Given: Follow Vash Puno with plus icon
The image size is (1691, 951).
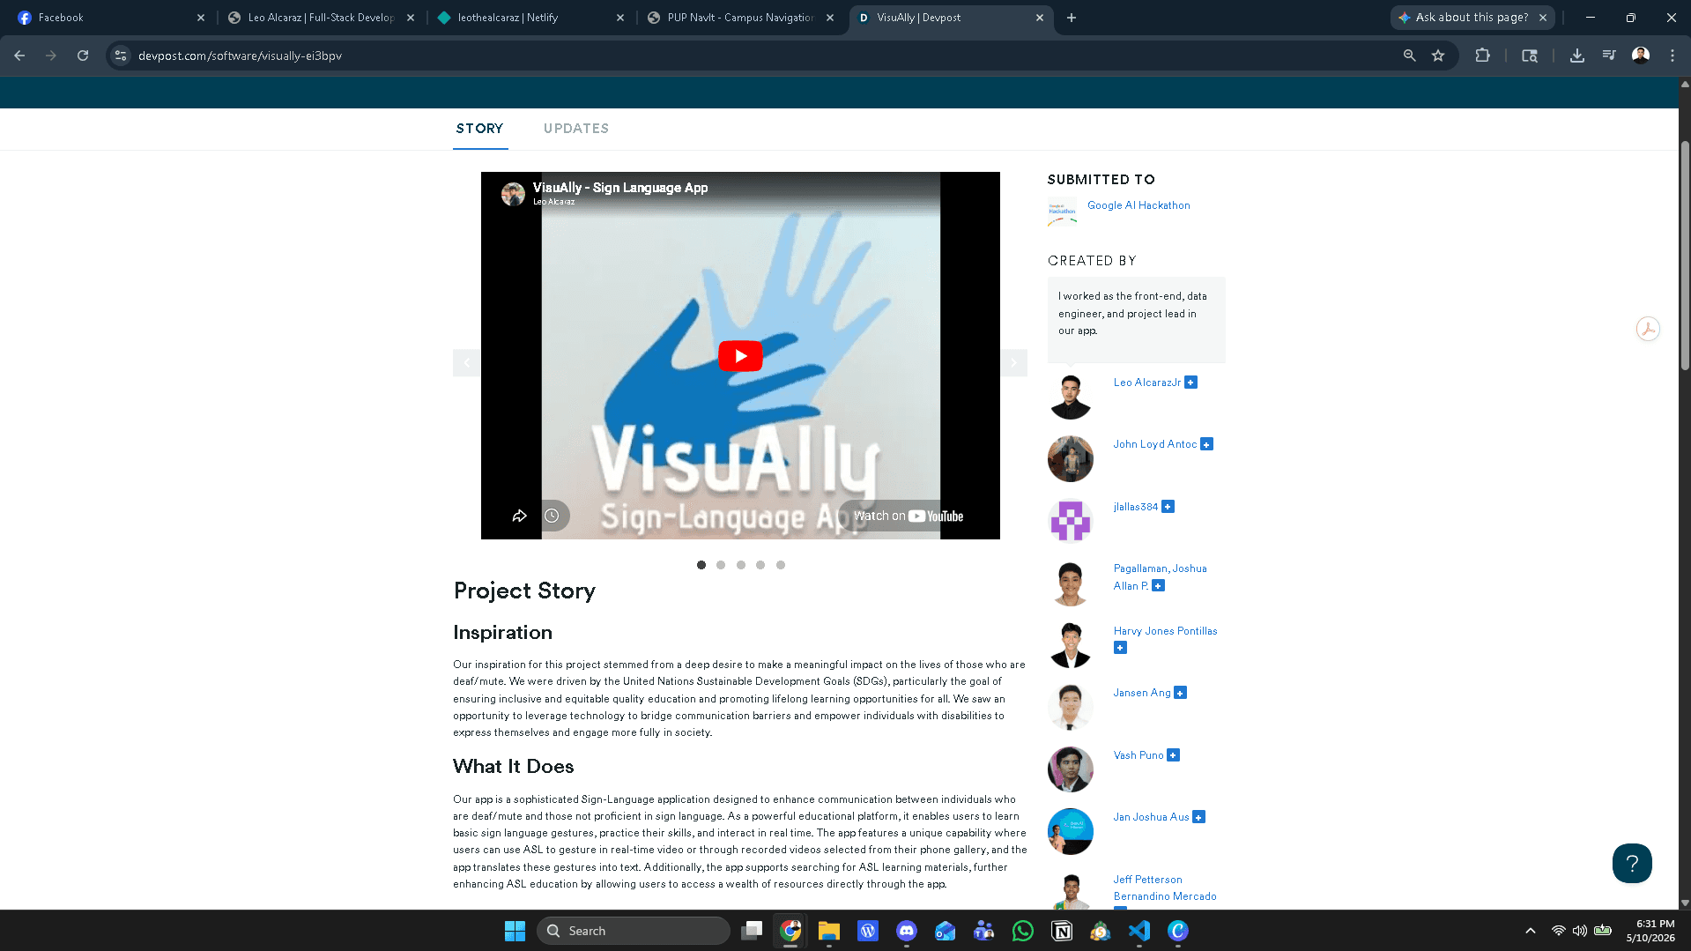Looking at the screenshot, I should point(1174,755).
